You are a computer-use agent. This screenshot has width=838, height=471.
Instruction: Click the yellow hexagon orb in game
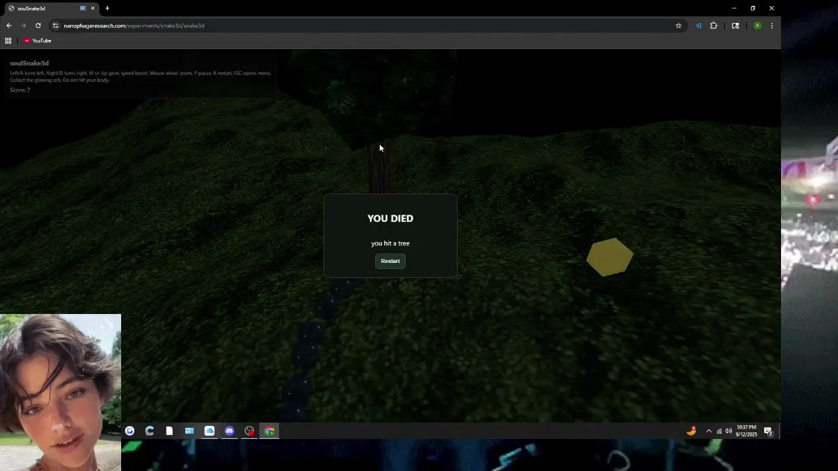tap(610, 257)
